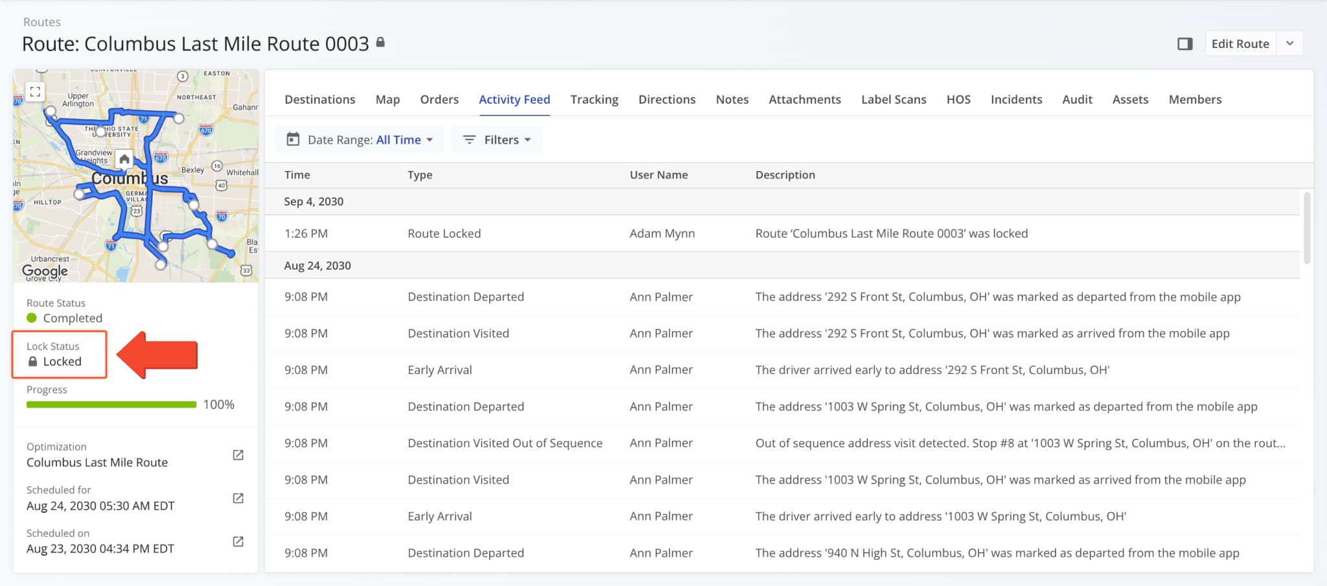Open the Date Range All Time dropdown
The height and width of the screenshot is (586, 1327).
point(360,139)
